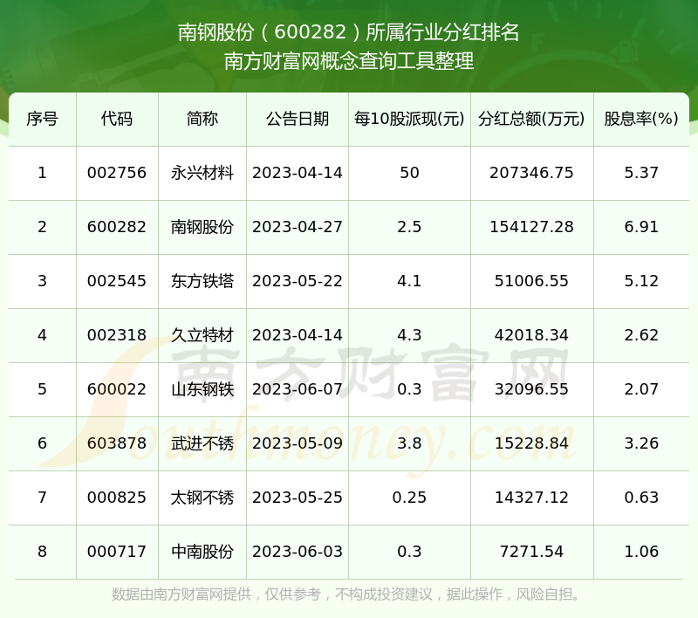Select stock code 002756
Screen dimensions: 698x618
pyautogui.click(x=117, y=173)
